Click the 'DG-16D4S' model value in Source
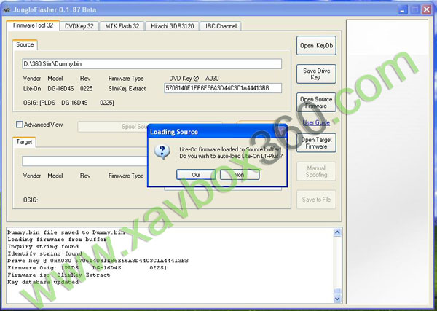This screenshot has height=311, width=437. pyautogui.click(x=60, y=89)
